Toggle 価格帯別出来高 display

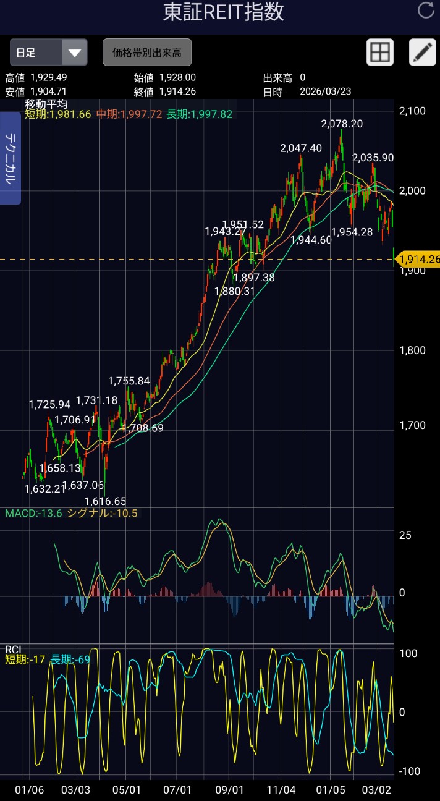coord(147,52)
